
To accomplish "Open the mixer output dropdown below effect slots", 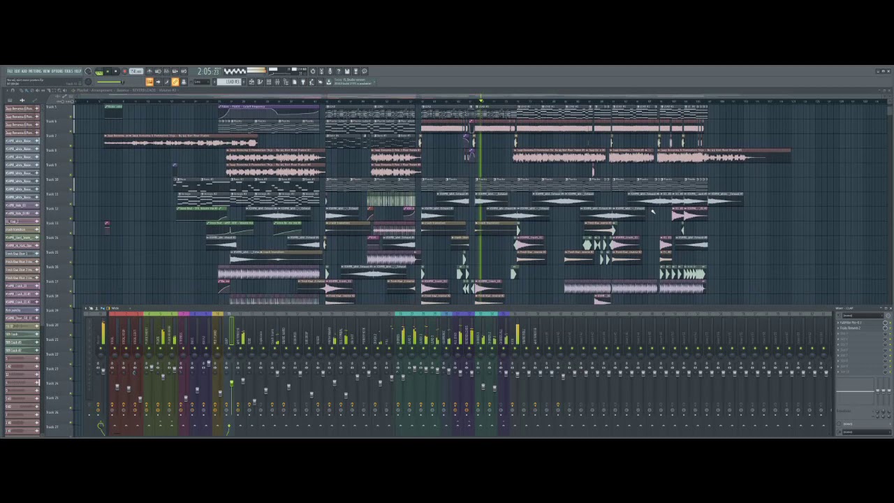I will [x=867, y=432].
